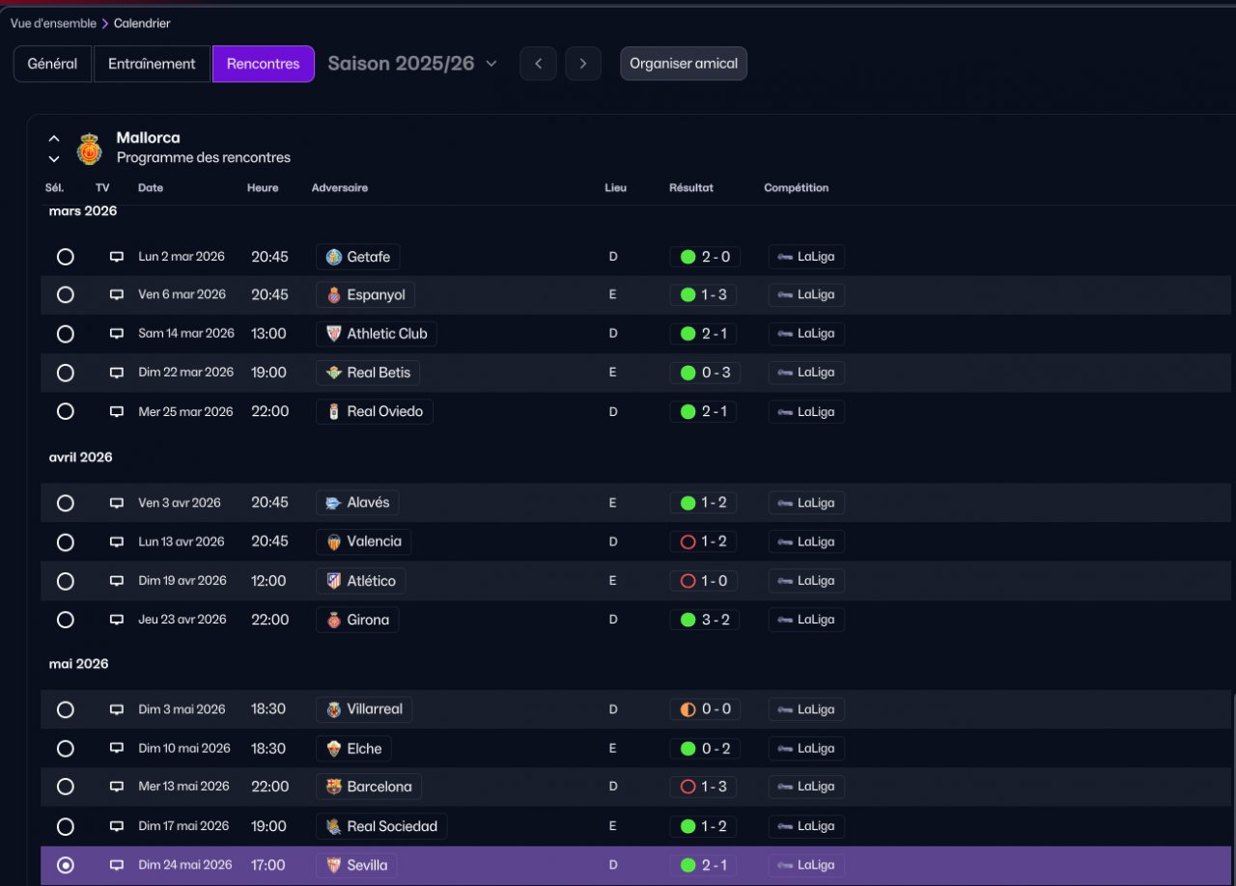Viewport: 1236px width, 886px height.
Task: Click the Organiser amical button
Action: (684, 64)
